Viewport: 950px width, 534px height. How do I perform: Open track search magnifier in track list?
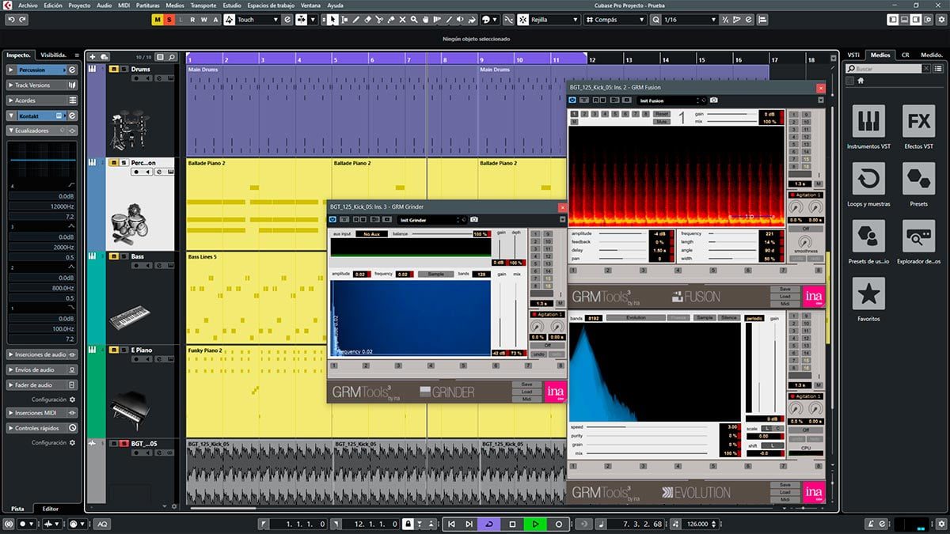coord(171,57)
